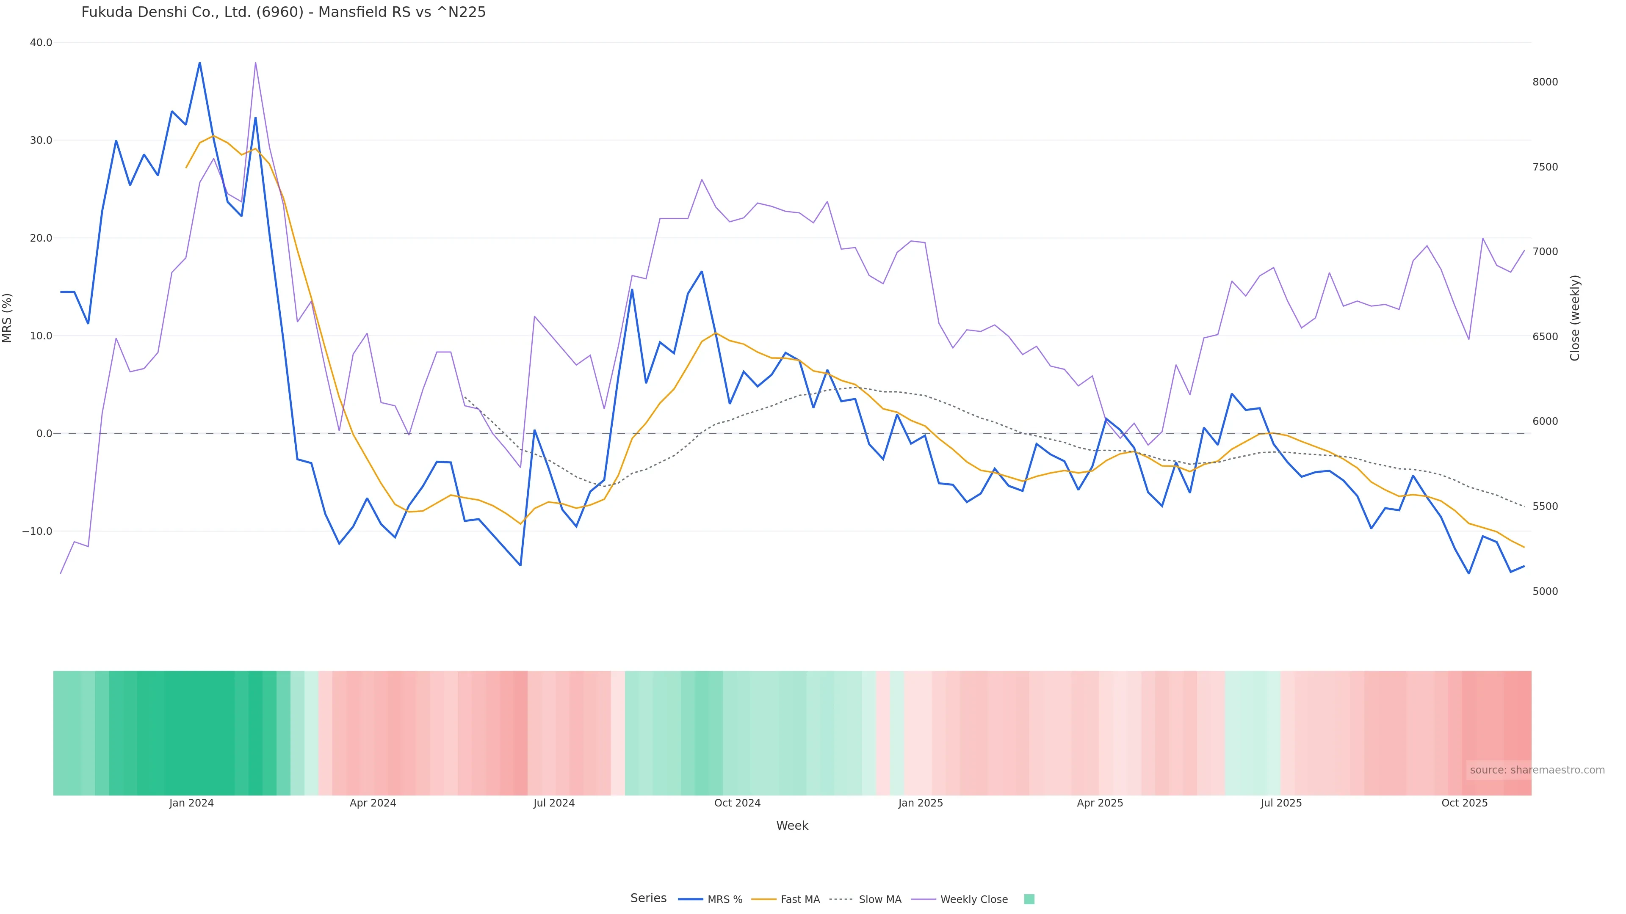Image resolution: width=1626 pixels, height=914 pixels.
Task: Click the Jan 2024 x-axis label
Action: (x=191, y=804)
